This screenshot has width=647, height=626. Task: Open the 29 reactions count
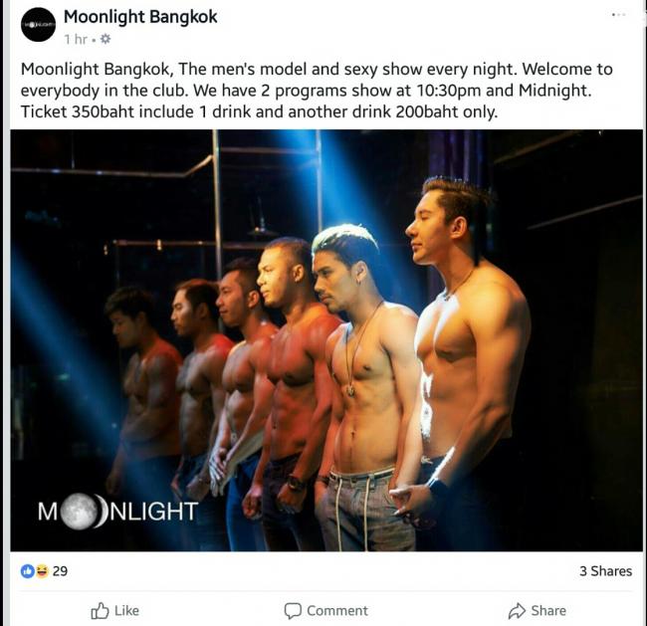click(60, 571)
